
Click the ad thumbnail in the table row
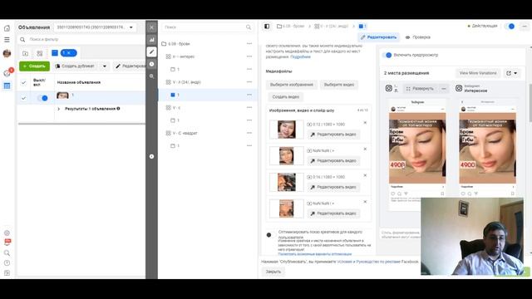pos(62,96)
